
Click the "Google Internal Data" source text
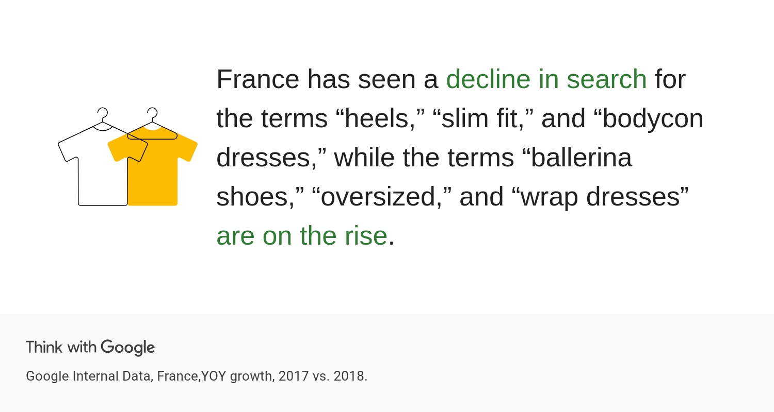pyautogui.click(x=89, y=376)
